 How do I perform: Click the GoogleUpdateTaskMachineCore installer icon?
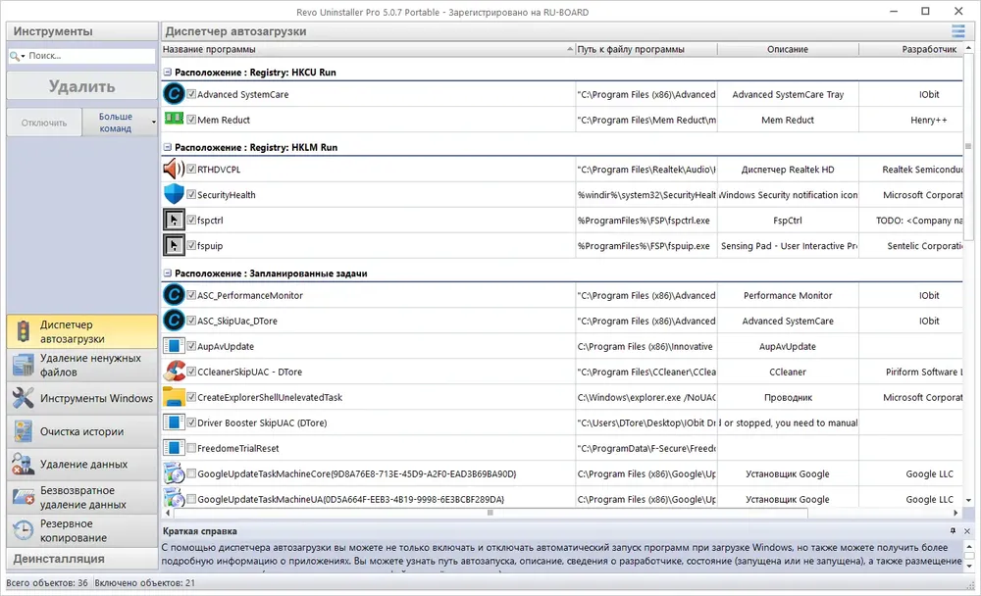pyautogui.click(x=174, y=473)
